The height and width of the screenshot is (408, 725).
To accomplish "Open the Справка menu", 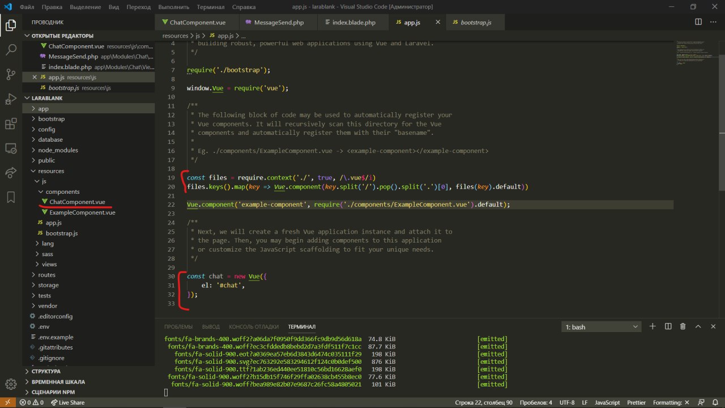I will coord(244,7).
